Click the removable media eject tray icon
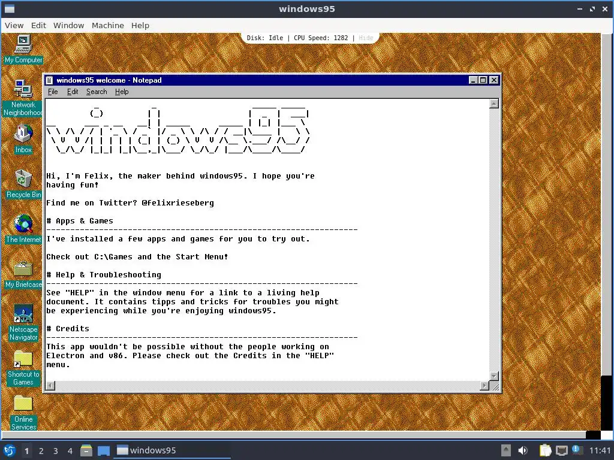614x460 pixels. pyautogui.click(x=506, y=450)
